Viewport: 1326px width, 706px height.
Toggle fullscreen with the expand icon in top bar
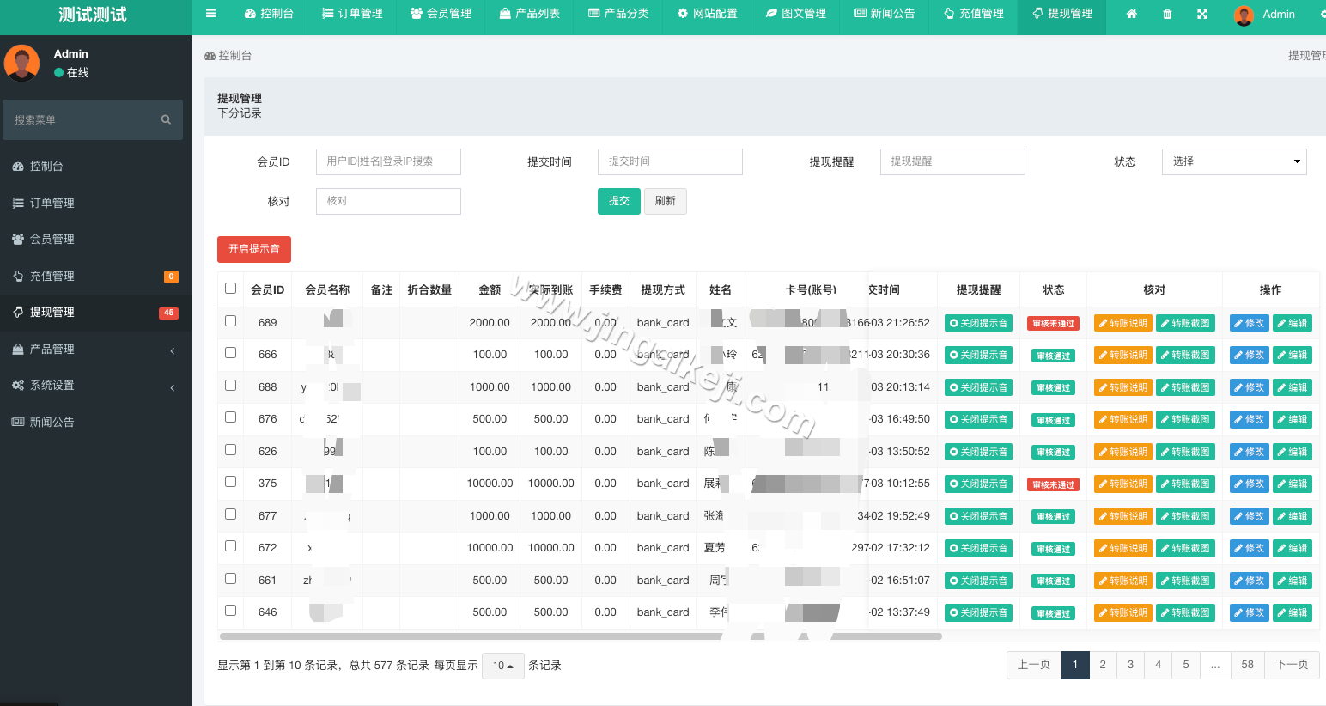[1201, 14]
